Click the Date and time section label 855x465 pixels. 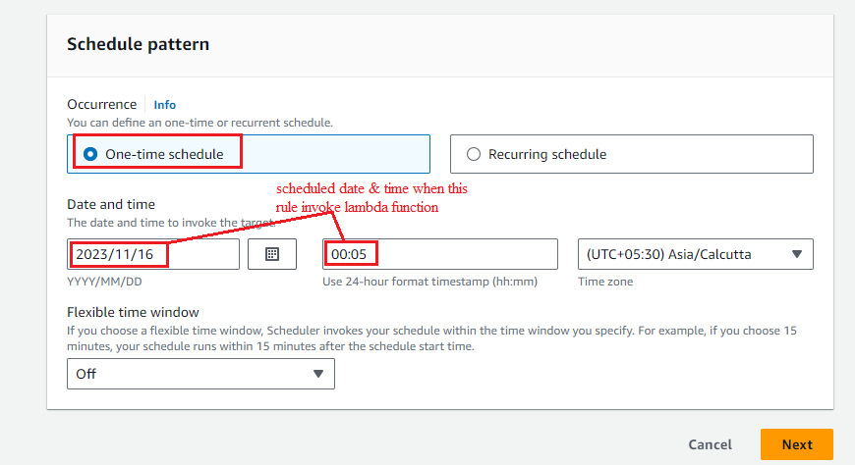pos(111,204)
